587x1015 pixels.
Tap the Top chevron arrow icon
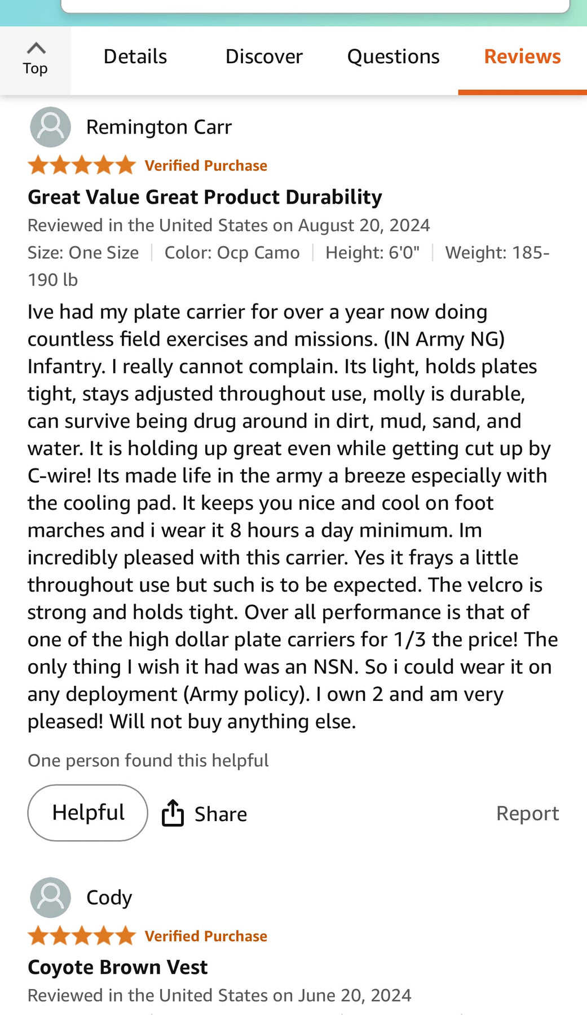coord(36,48)
